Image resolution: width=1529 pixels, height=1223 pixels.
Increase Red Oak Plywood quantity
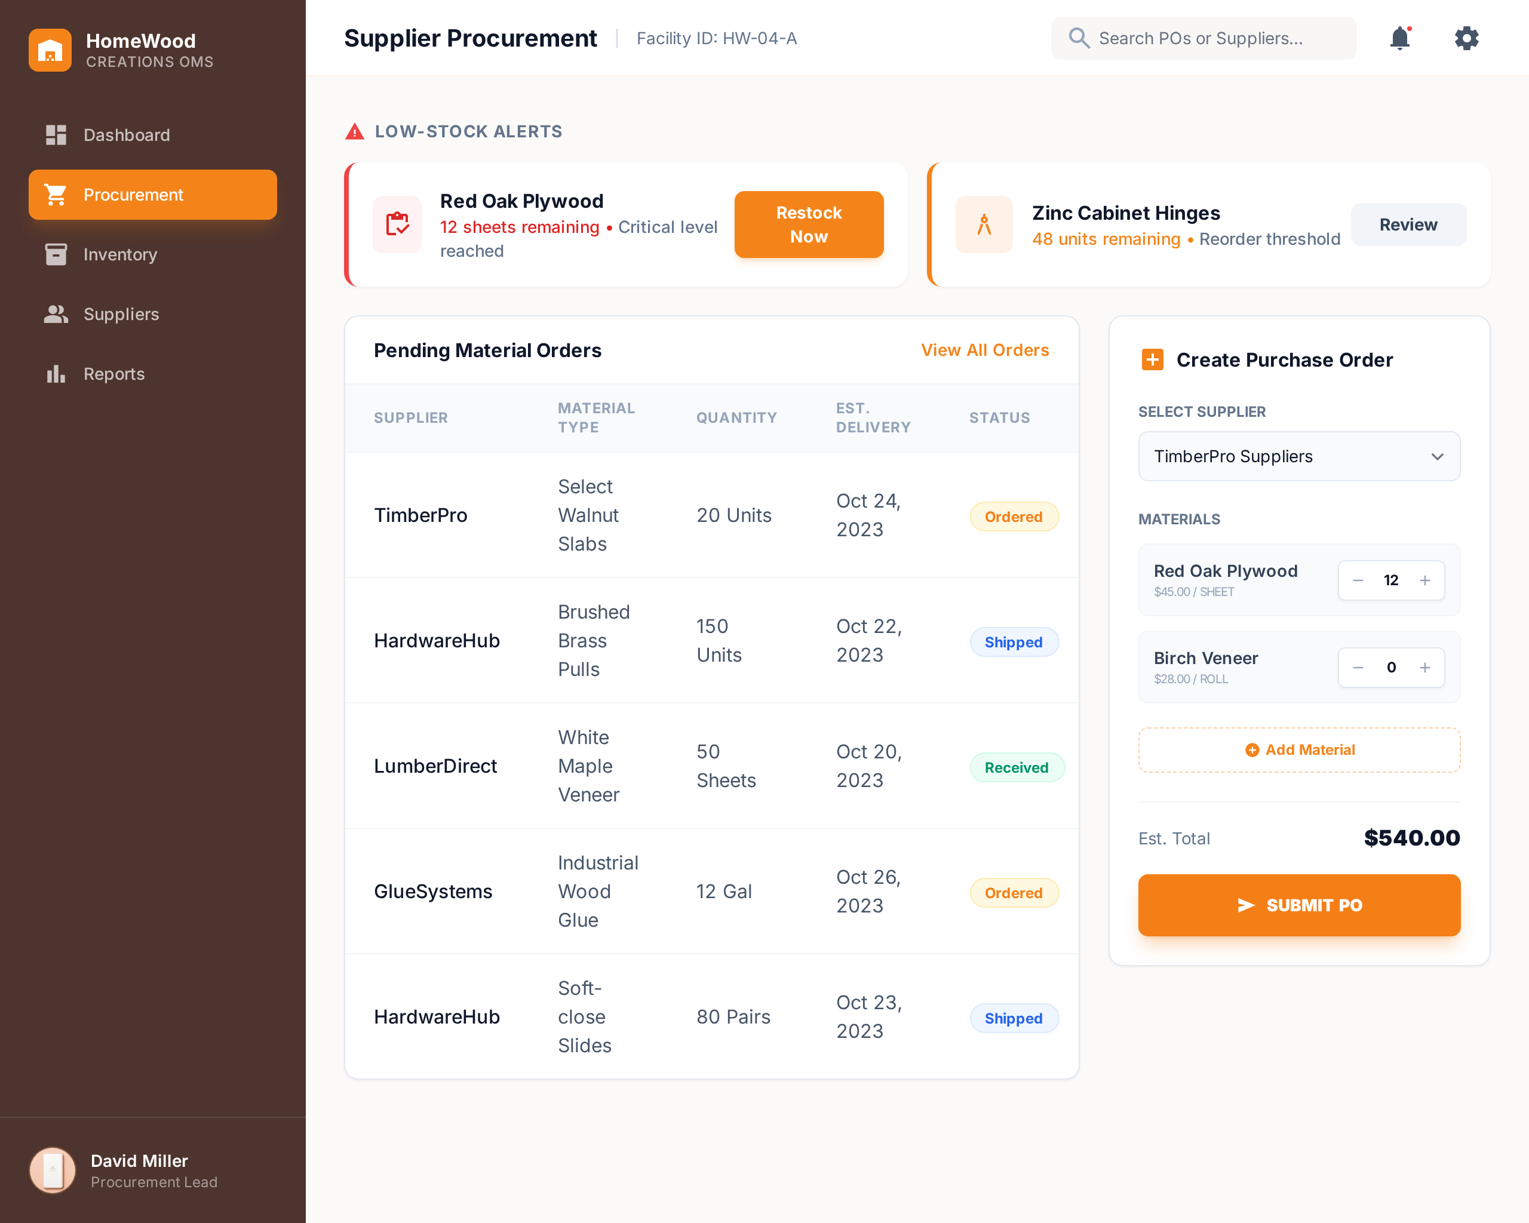pyautogui.click(x=1424, y=580)
